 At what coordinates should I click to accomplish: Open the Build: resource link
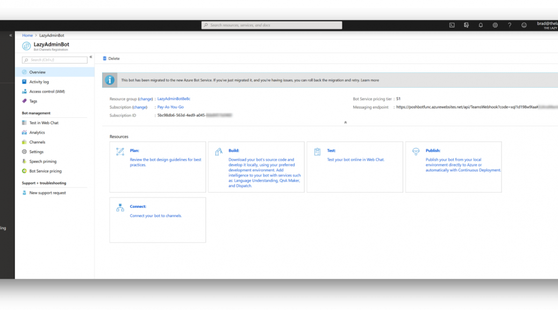pos(234,150)
